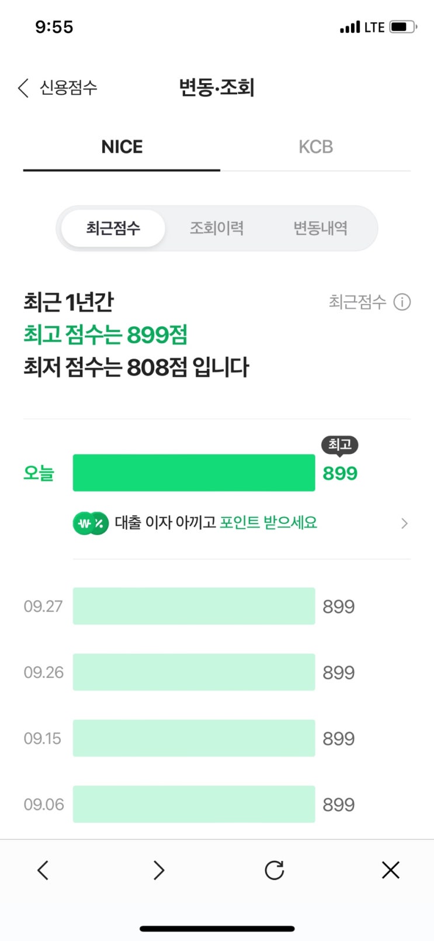
Task: Tap the back arrow beside 신용점수
Action: pyautogui.click(x=23, y=88)
